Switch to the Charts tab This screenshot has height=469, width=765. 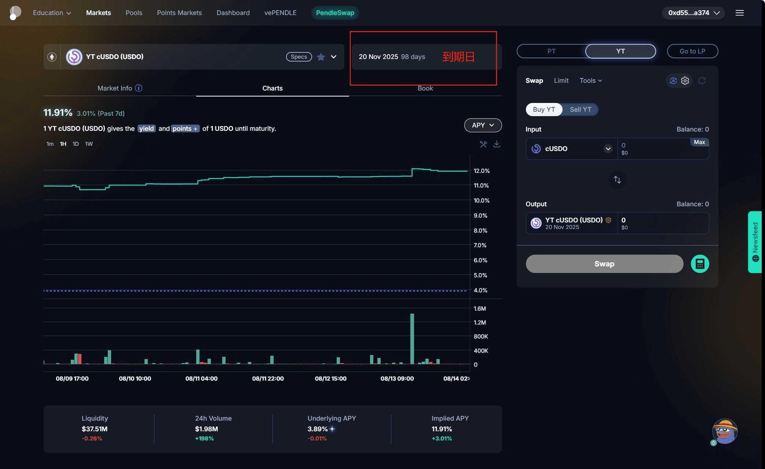pyautogui.click(x=272, y=88)
